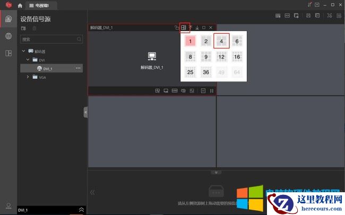The width and height of the screenshot is (345, 215).
Task: Click the video wall grid icon in top toolbar
Action: point(278,15)
